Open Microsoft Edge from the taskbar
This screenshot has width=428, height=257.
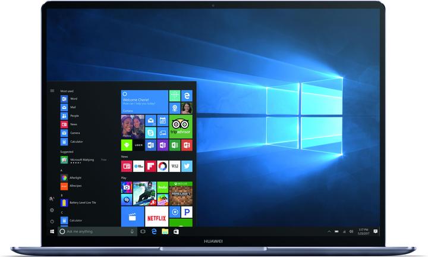pyautogui.click(x=154, y=231)
